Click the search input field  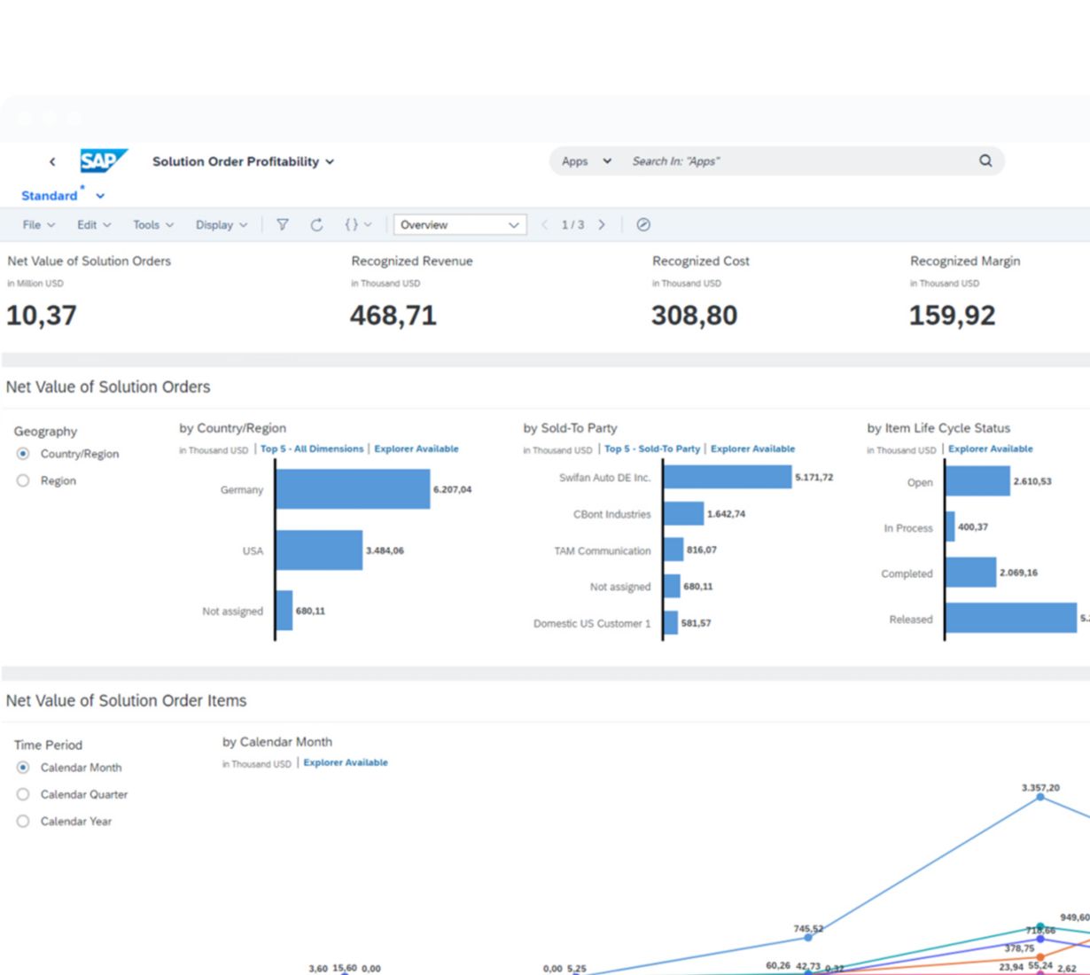click(798, 161)
